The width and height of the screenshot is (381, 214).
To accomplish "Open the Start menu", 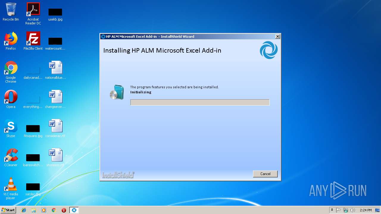I will 8,210.
